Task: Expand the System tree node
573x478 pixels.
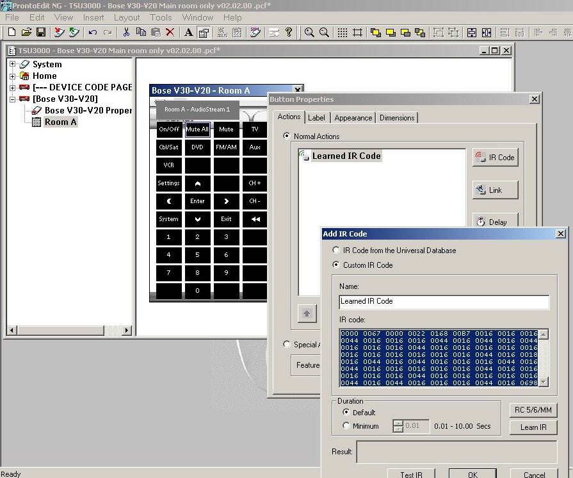Action: pos(12,64)
